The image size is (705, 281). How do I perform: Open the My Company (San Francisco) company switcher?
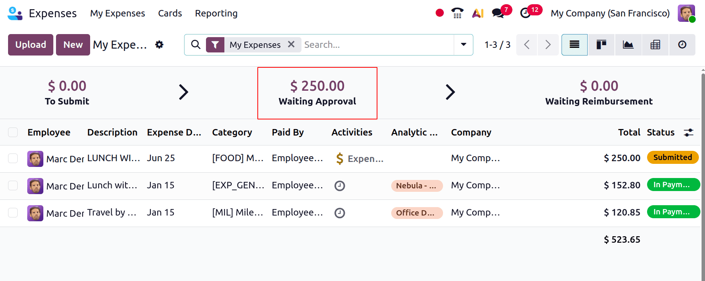(610, 13)
